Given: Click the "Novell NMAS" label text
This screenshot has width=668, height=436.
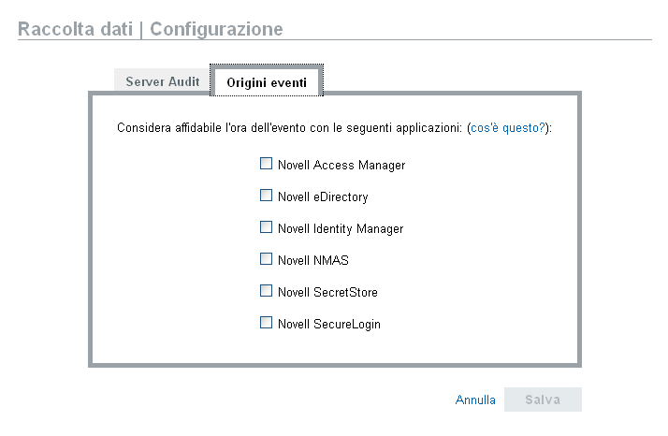Looking at the screenshot, I should click(x=313, y=260).
